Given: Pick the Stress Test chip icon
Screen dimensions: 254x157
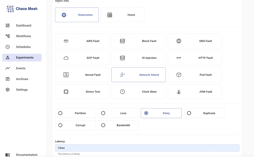Looking at the screenshot, I should point(66,92).
